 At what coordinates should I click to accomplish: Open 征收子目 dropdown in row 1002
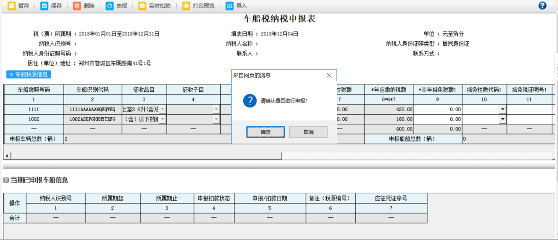[216, 119]
